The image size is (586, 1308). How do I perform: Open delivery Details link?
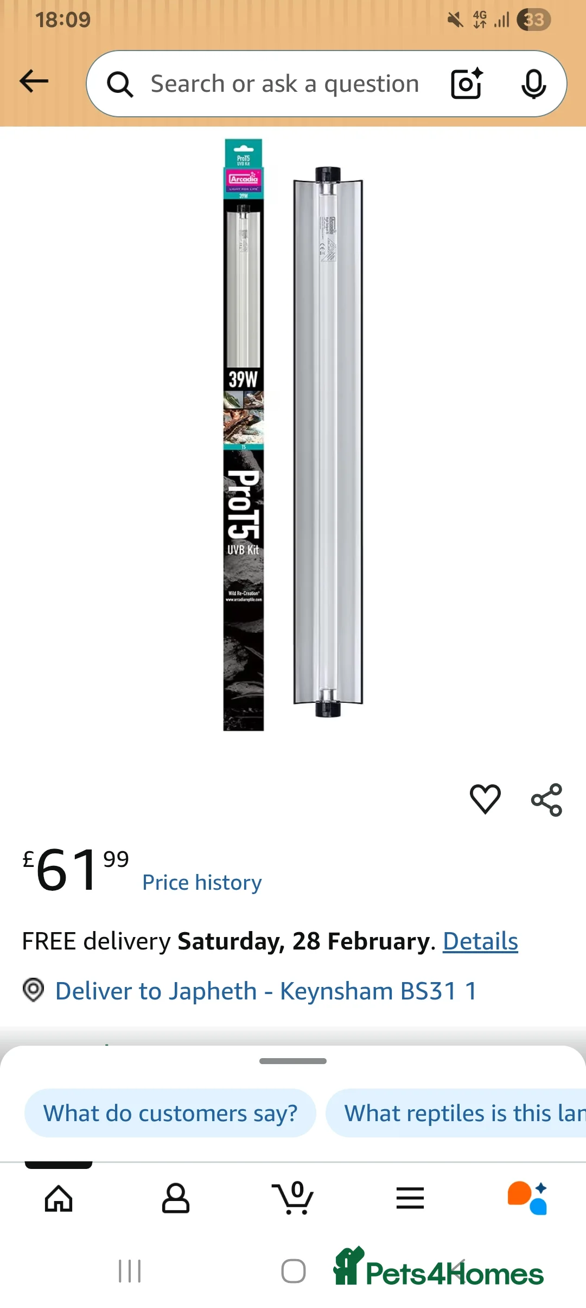click(480, 941)
